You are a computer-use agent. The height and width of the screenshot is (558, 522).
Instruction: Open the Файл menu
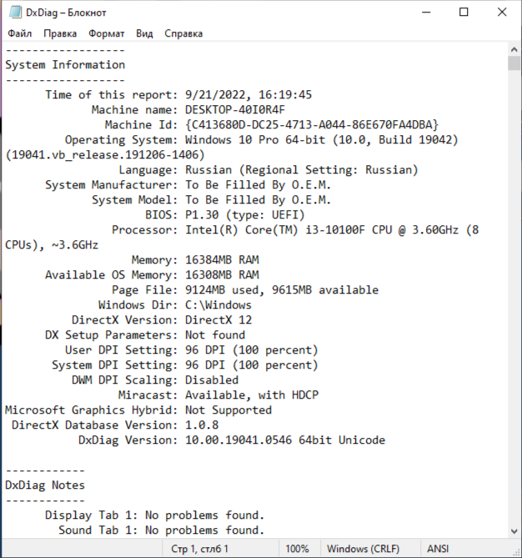point(19,33)
